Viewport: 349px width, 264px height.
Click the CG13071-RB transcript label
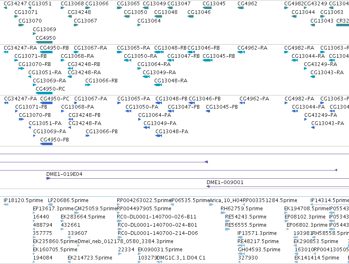pos(30,56)
